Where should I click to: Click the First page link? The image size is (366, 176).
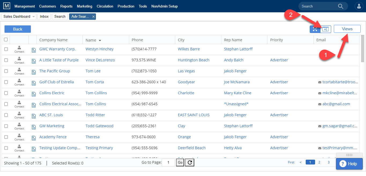point(291,162)
